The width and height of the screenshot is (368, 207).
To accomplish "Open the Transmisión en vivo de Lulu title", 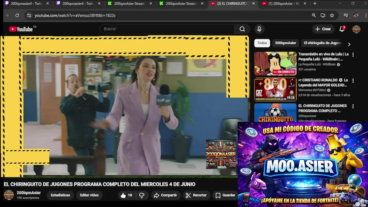I will pos(323,57).
